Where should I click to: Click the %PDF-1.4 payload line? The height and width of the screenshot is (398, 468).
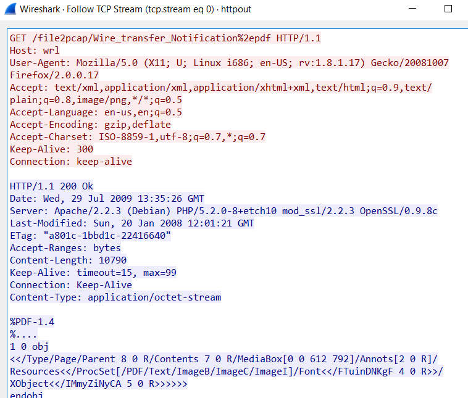coord(32,322)
